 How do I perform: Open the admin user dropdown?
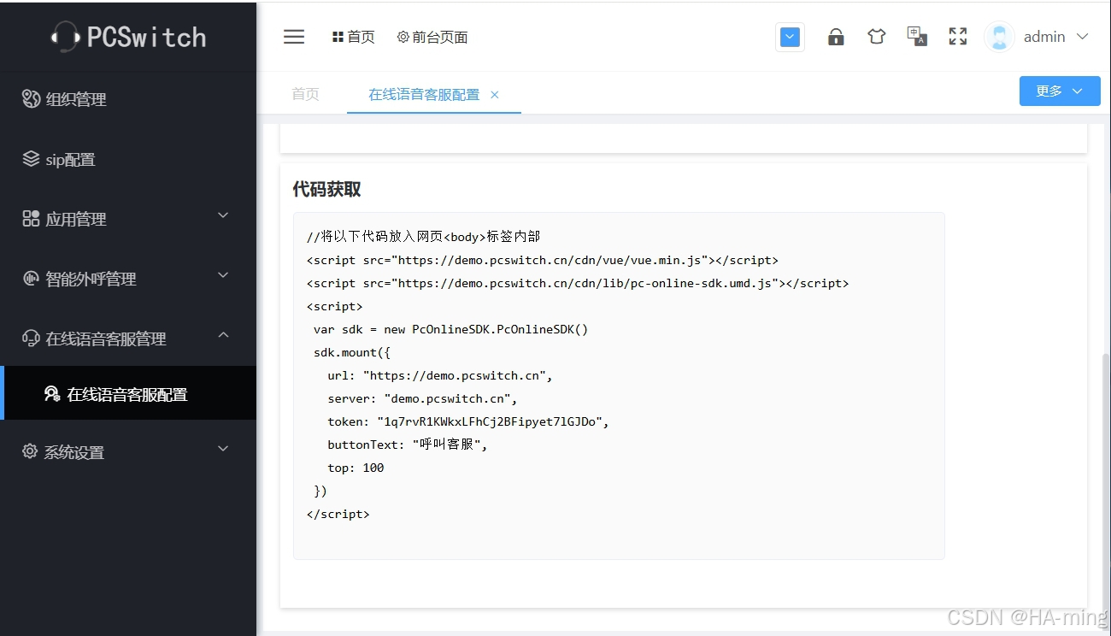(1037, 37)
